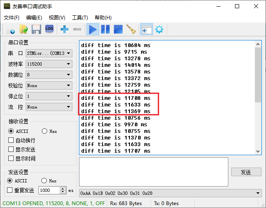
Task: Click the 发送 button
Action: [x=246, y=172]
